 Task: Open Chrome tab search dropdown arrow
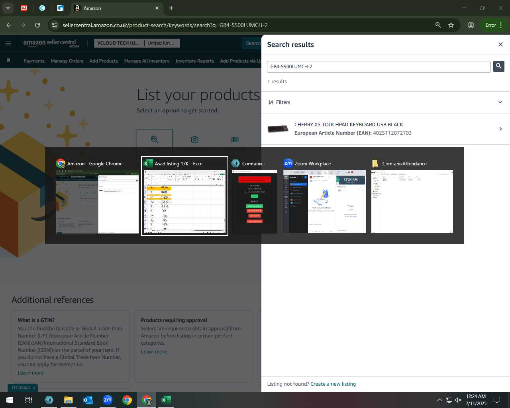pyautogui.click(x=8, y=8)
